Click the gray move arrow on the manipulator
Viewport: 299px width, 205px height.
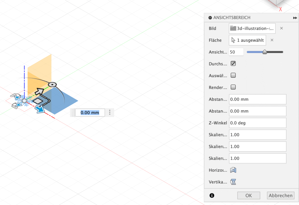(x=39, y=91)
